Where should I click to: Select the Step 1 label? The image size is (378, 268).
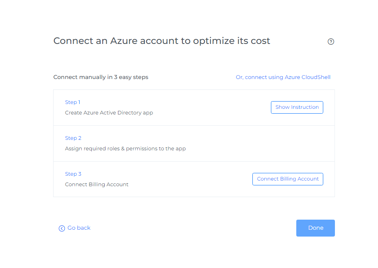coord(72,102)
